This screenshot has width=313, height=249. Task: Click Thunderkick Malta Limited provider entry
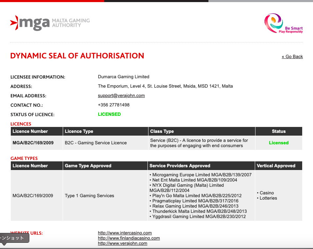(x=198, y=211)
